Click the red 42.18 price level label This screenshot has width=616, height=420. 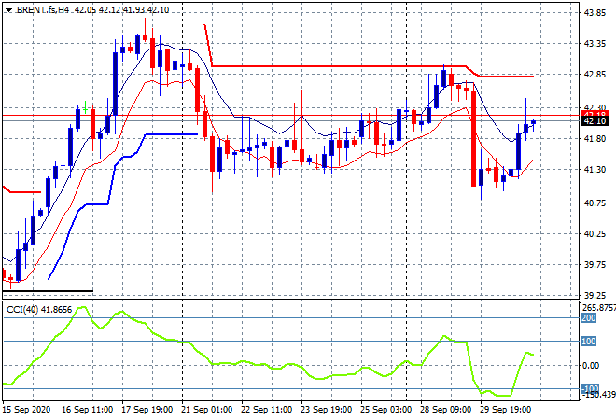[x=595, y=114]
